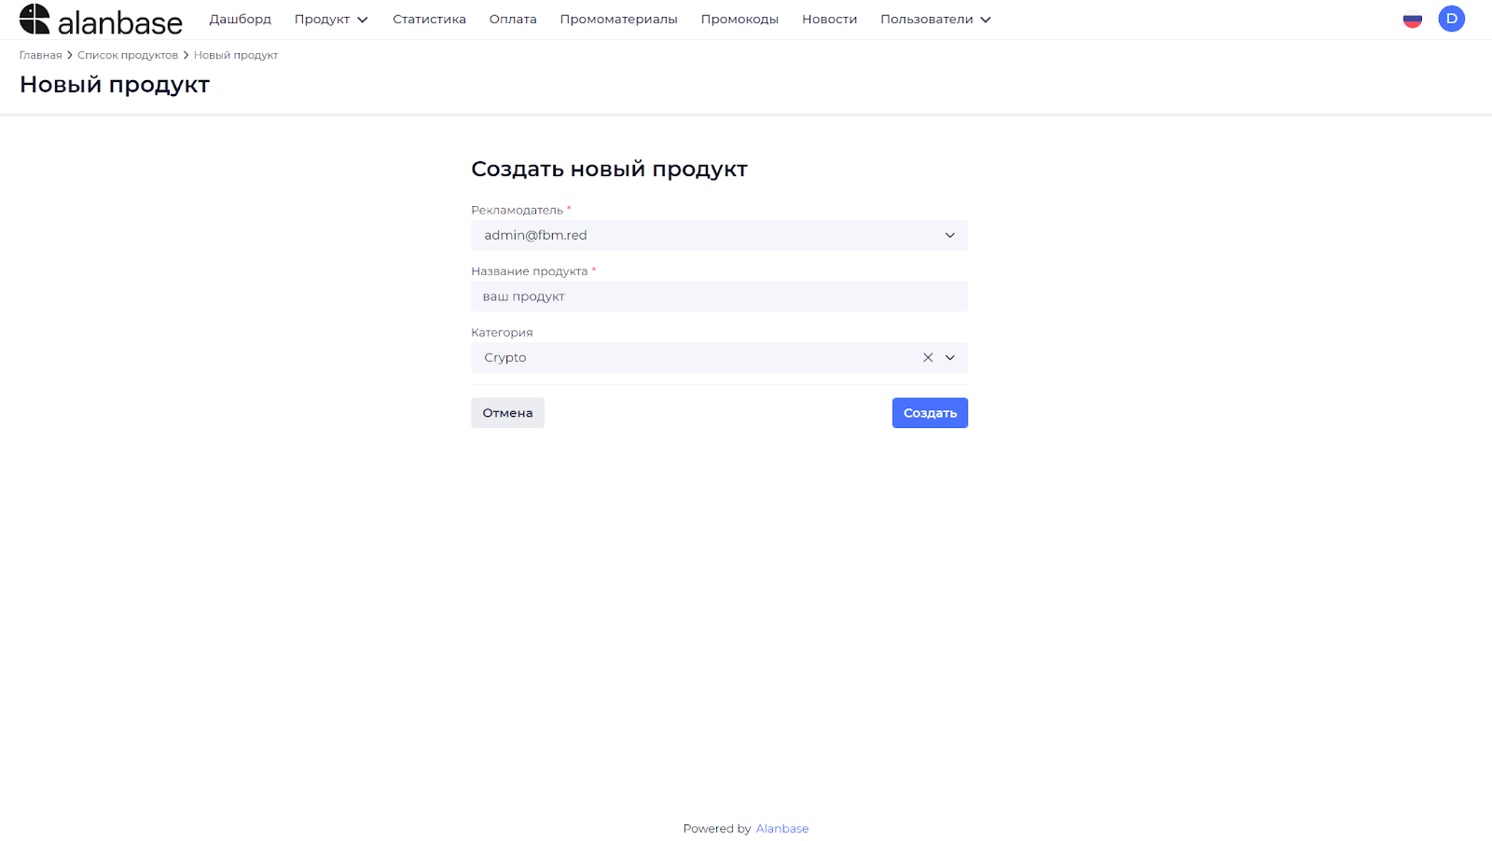Open the Промоматериалы page
Image resolution: width=1492 pixels, height=841 pixels.
(618, 19)
